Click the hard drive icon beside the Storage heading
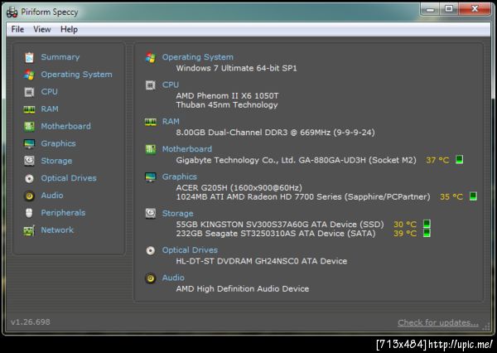This screenshot has width=497, height=353. [x=151, y=214]
